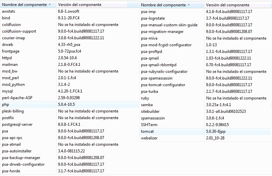Image resolution: width=272 pixels, height=176 pixels.
Task: Select the 'psa-qmail' component name
Action: [150, 58]
